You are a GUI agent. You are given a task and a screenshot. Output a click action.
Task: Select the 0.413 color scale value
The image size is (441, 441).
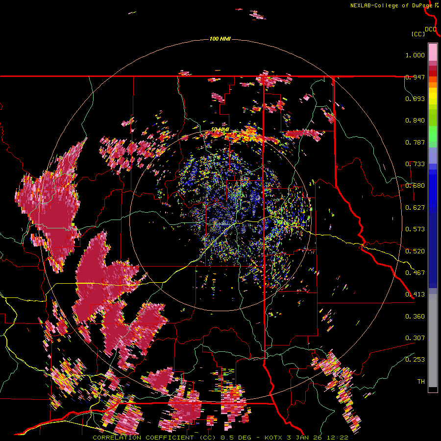(415, 294)
